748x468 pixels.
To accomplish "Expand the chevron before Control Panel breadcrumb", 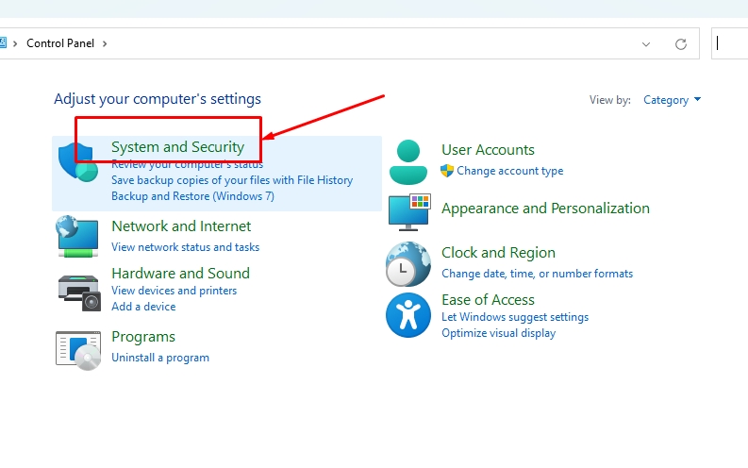I will (15, 44).
